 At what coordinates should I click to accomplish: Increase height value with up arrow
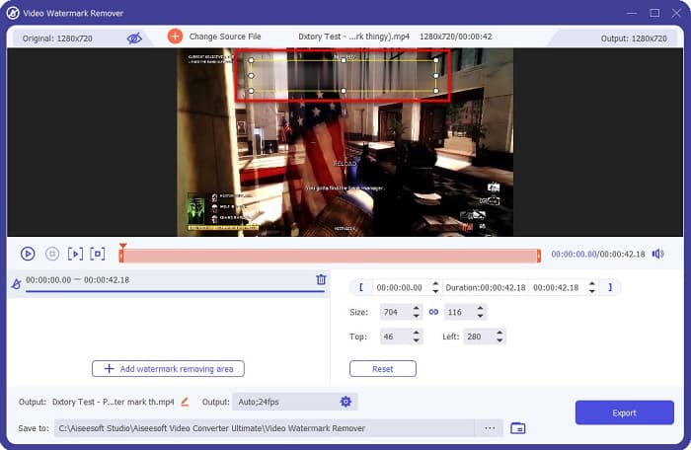481,308
